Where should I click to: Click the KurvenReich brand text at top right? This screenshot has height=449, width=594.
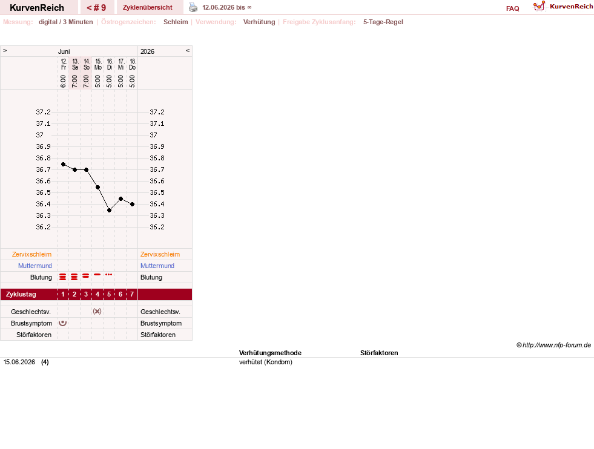pos(571,7)
